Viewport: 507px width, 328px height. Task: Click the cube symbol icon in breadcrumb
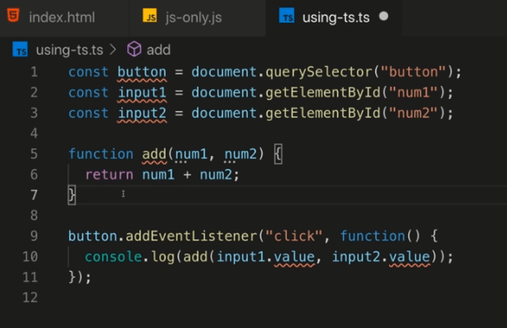[133, 49]
